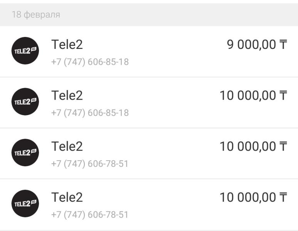Click the upper +7 (747) 606-78-51 phone number
298x231 pixels.
[90, 164]
